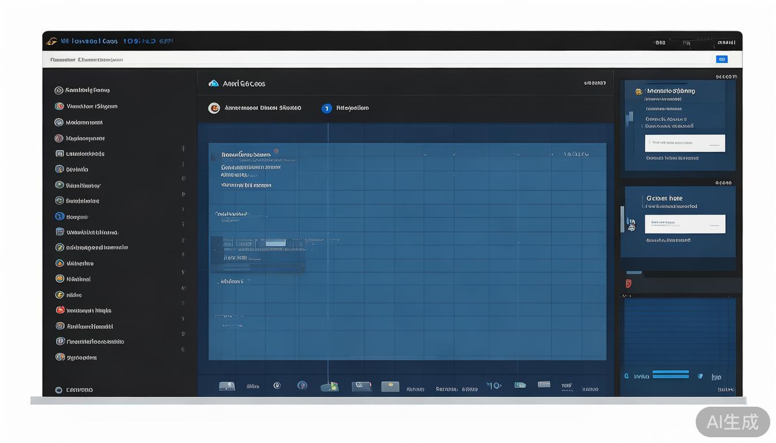Toggle the circular radio icon in the bottom toolbar
Screen dimensions: 776x443
(277, 386)
